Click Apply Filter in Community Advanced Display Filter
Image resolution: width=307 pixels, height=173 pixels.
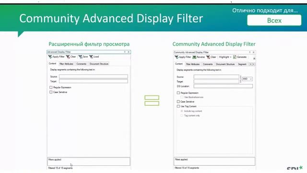(183, 57)
